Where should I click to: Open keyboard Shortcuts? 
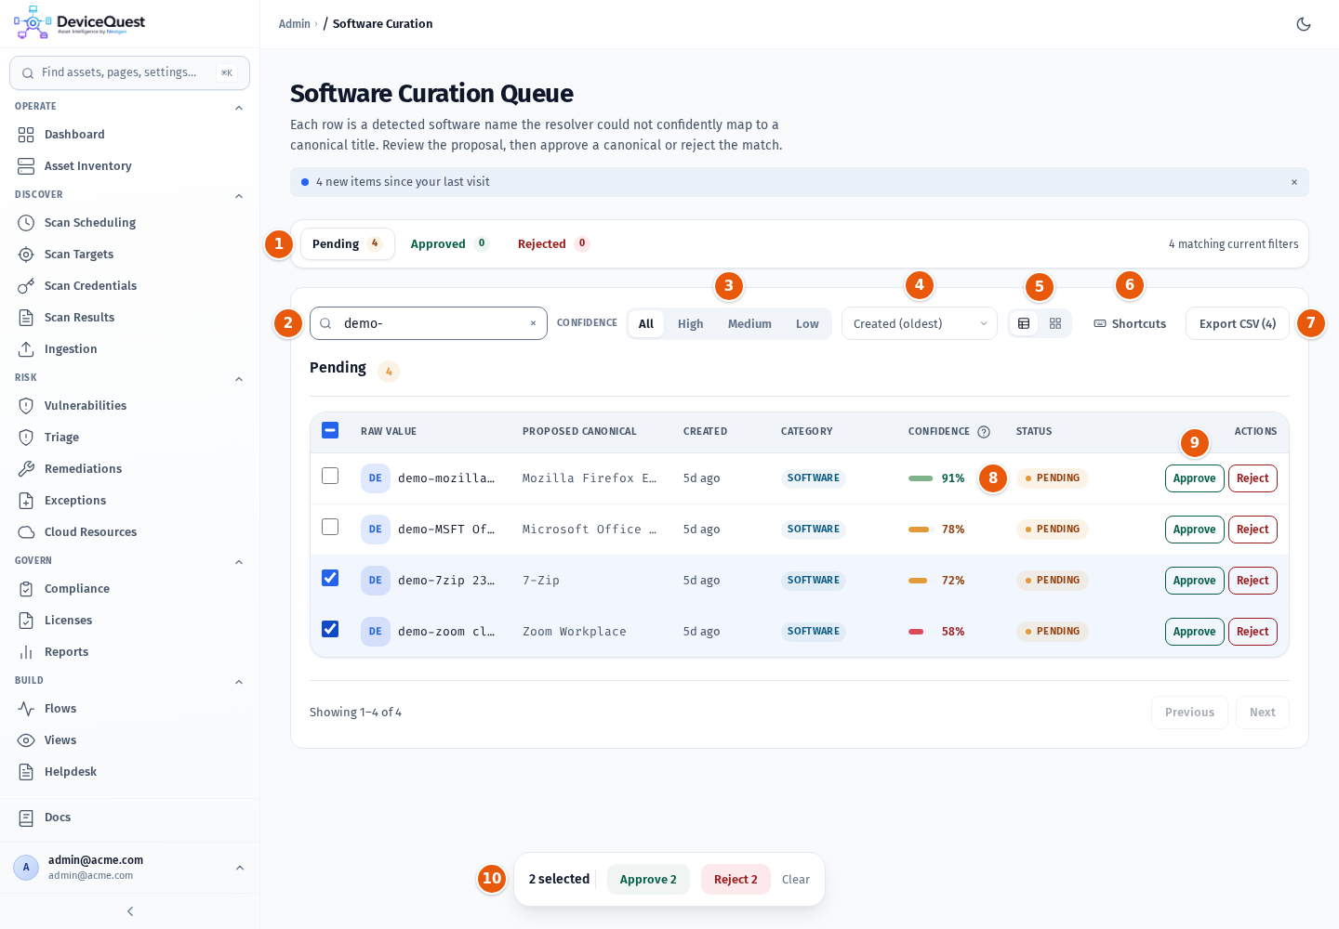(1130, 323)
